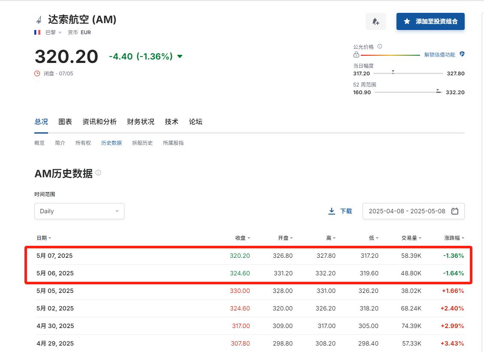The image size is (484, 352).
Task: Click volume value 58.39K
Action: (411, 256)
